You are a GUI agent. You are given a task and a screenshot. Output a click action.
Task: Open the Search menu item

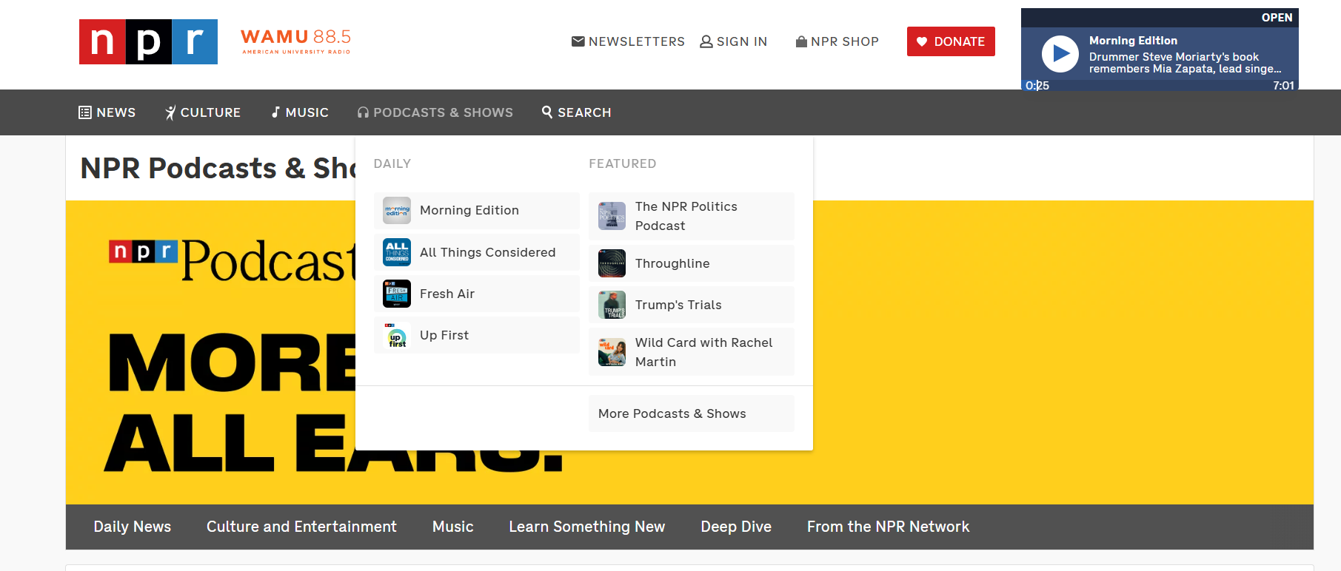point(577,112)
